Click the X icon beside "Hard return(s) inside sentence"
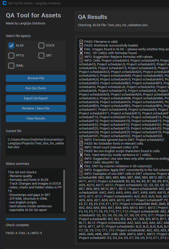This screenshot has height=249, width=169. tap(81, 155)
